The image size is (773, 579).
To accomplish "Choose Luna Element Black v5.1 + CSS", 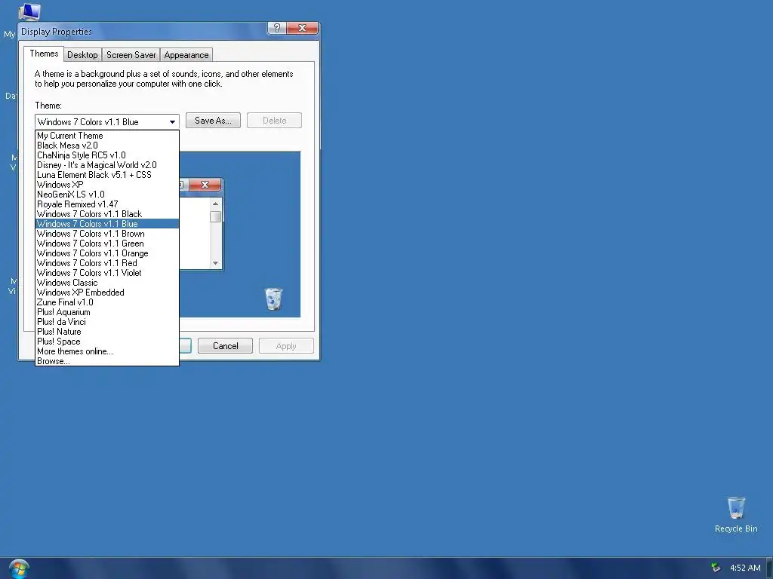I will click(107, 175).
